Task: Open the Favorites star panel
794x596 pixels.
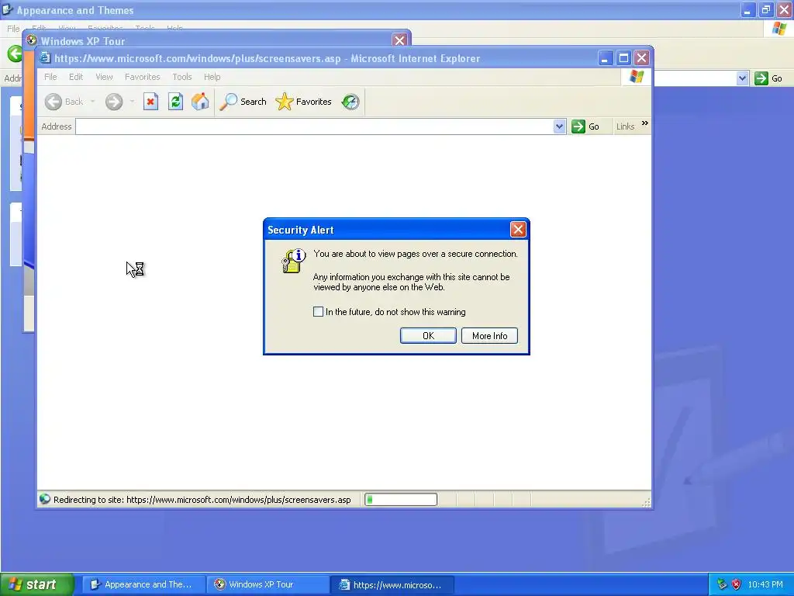Action: (x=284, y=102)
